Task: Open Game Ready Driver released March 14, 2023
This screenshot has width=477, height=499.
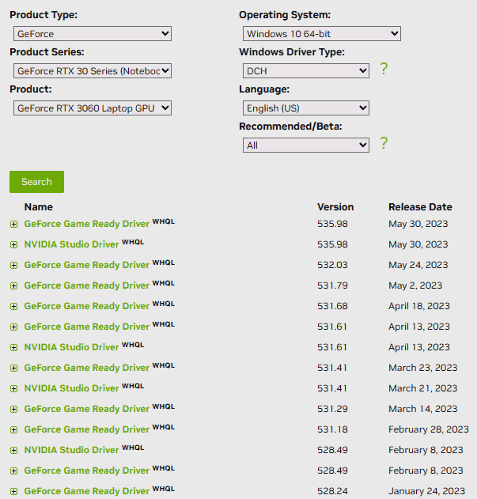Action: click(86, 409)
